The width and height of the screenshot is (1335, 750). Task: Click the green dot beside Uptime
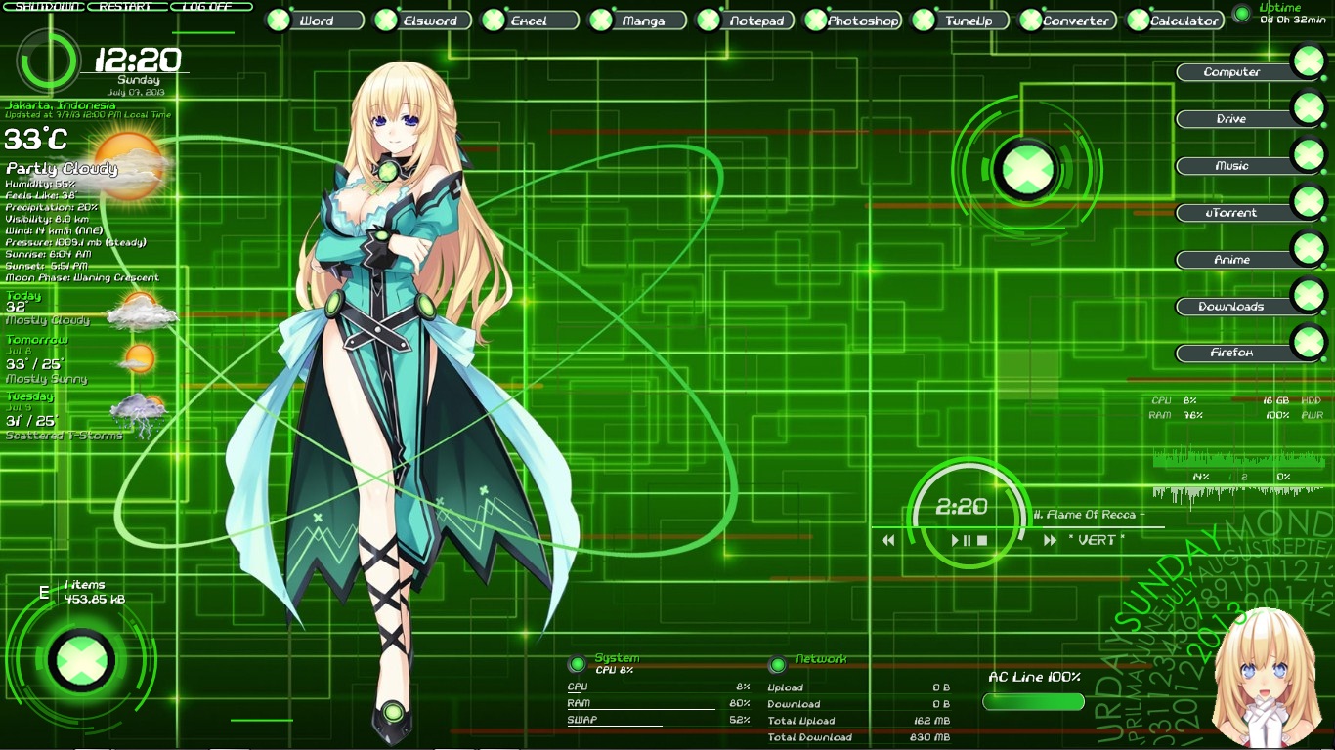1241,14
